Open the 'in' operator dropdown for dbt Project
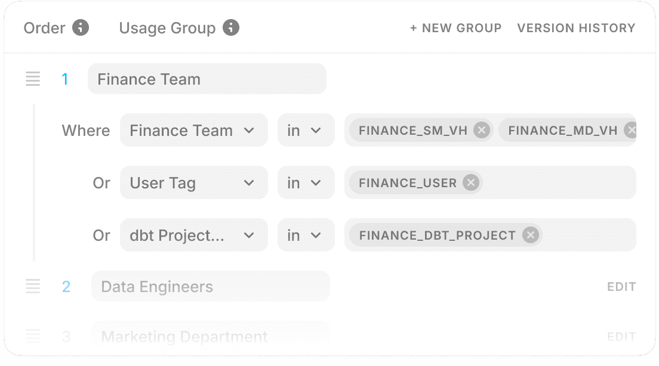The height and width of the screenshot is (366, 659). 306,235
